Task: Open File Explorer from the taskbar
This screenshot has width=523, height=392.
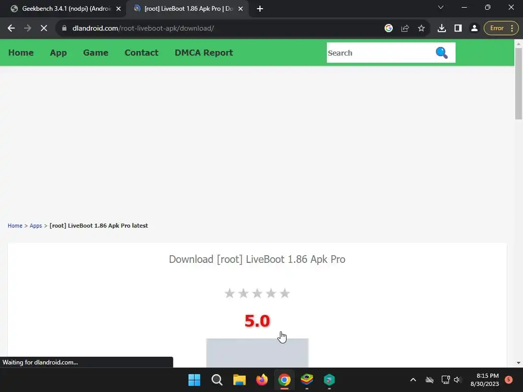Action: [x=239, y=380]
